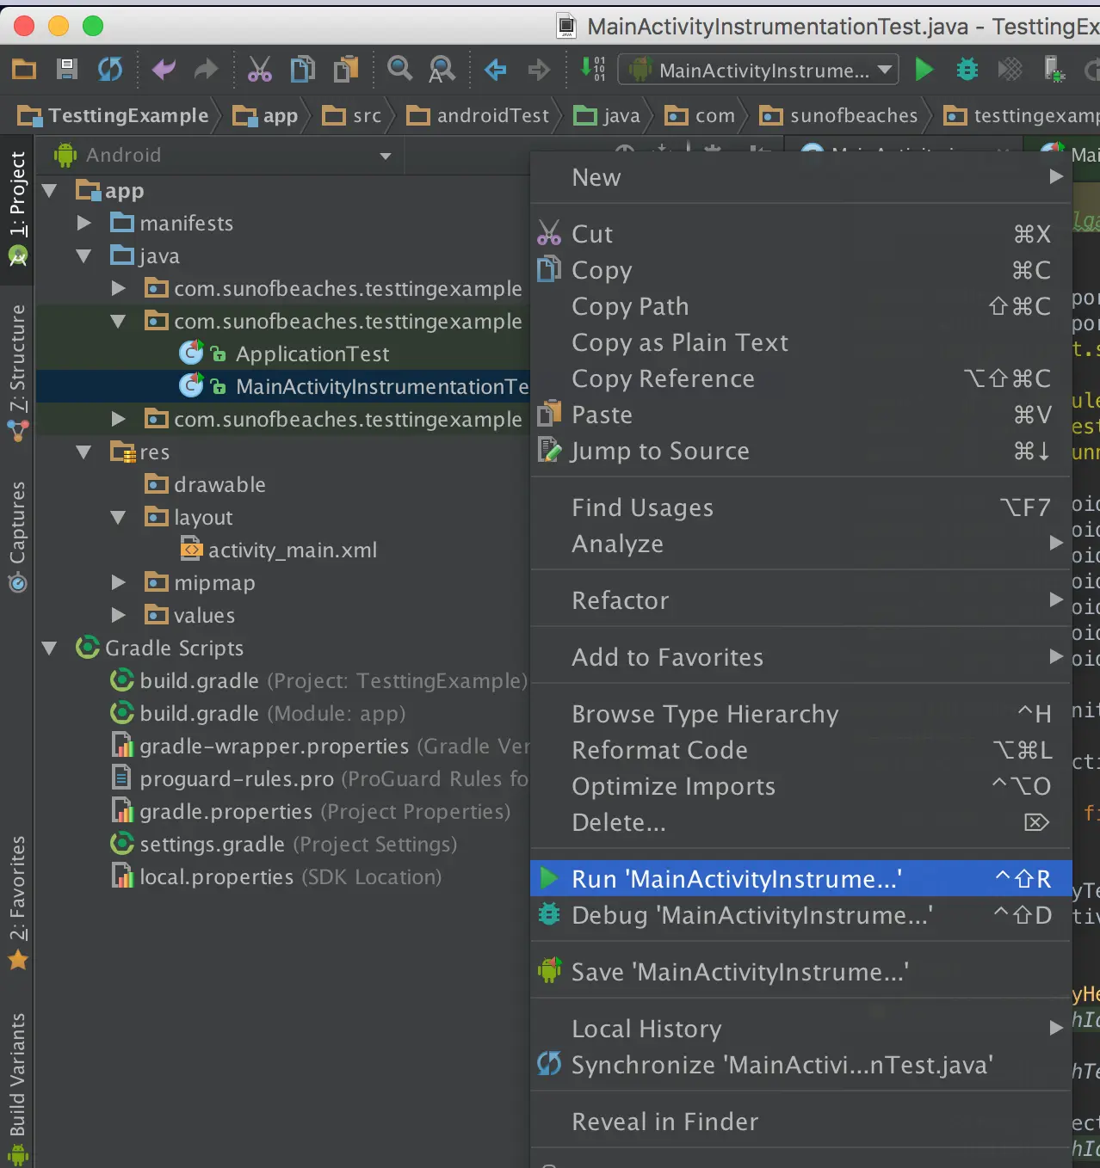Choose Find Usages menu item

click(801, 507)
